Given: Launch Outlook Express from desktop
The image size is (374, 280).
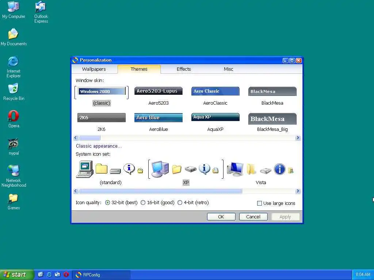Looking at the screenshot, I should click(x=41, y=12).
